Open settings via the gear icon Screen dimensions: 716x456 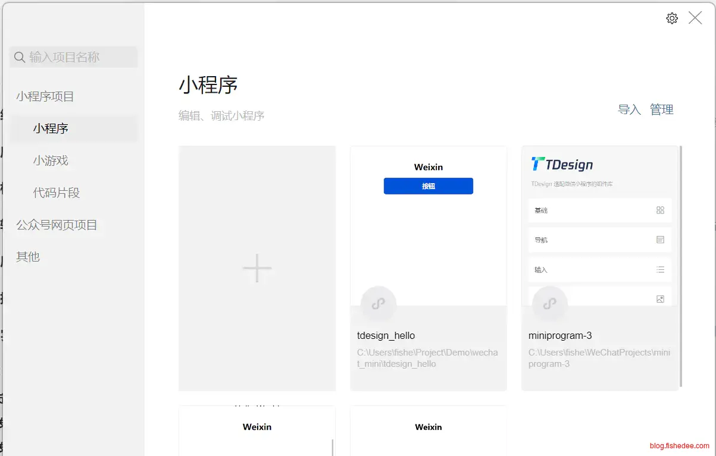pos(672,18)
